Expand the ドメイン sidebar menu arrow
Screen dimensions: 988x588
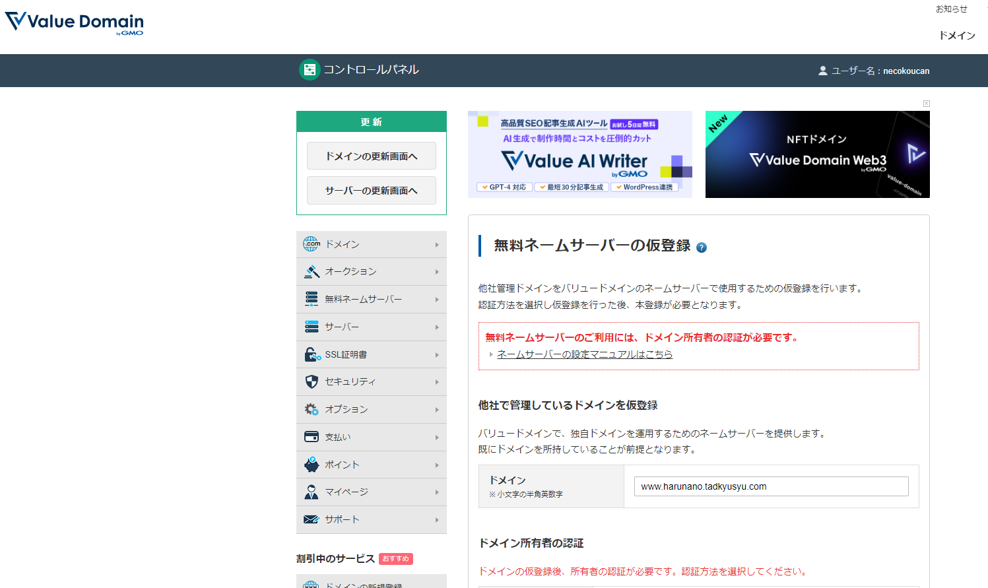437,245
